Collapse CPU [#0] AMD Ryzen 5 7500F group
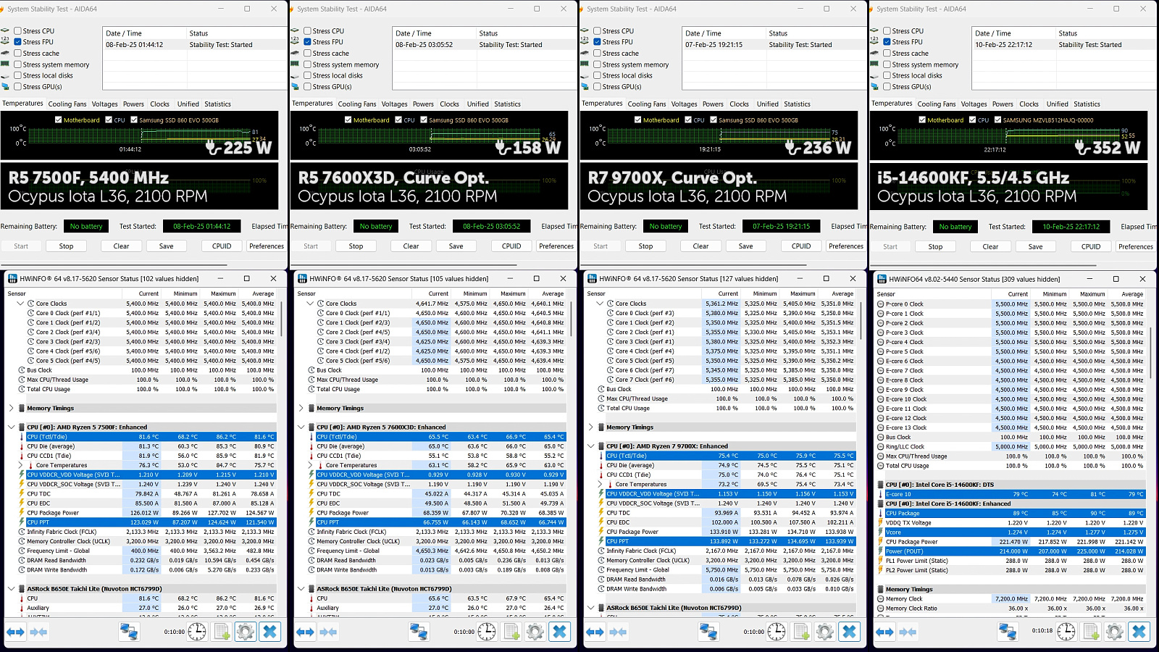 (x=12, y=427)
